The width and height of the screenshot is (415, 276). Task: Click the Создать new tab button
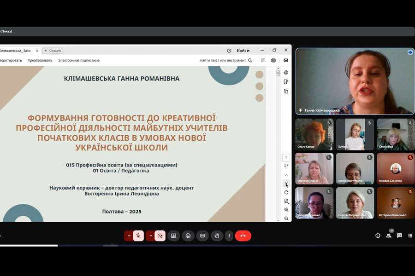[x=53, y=51]
